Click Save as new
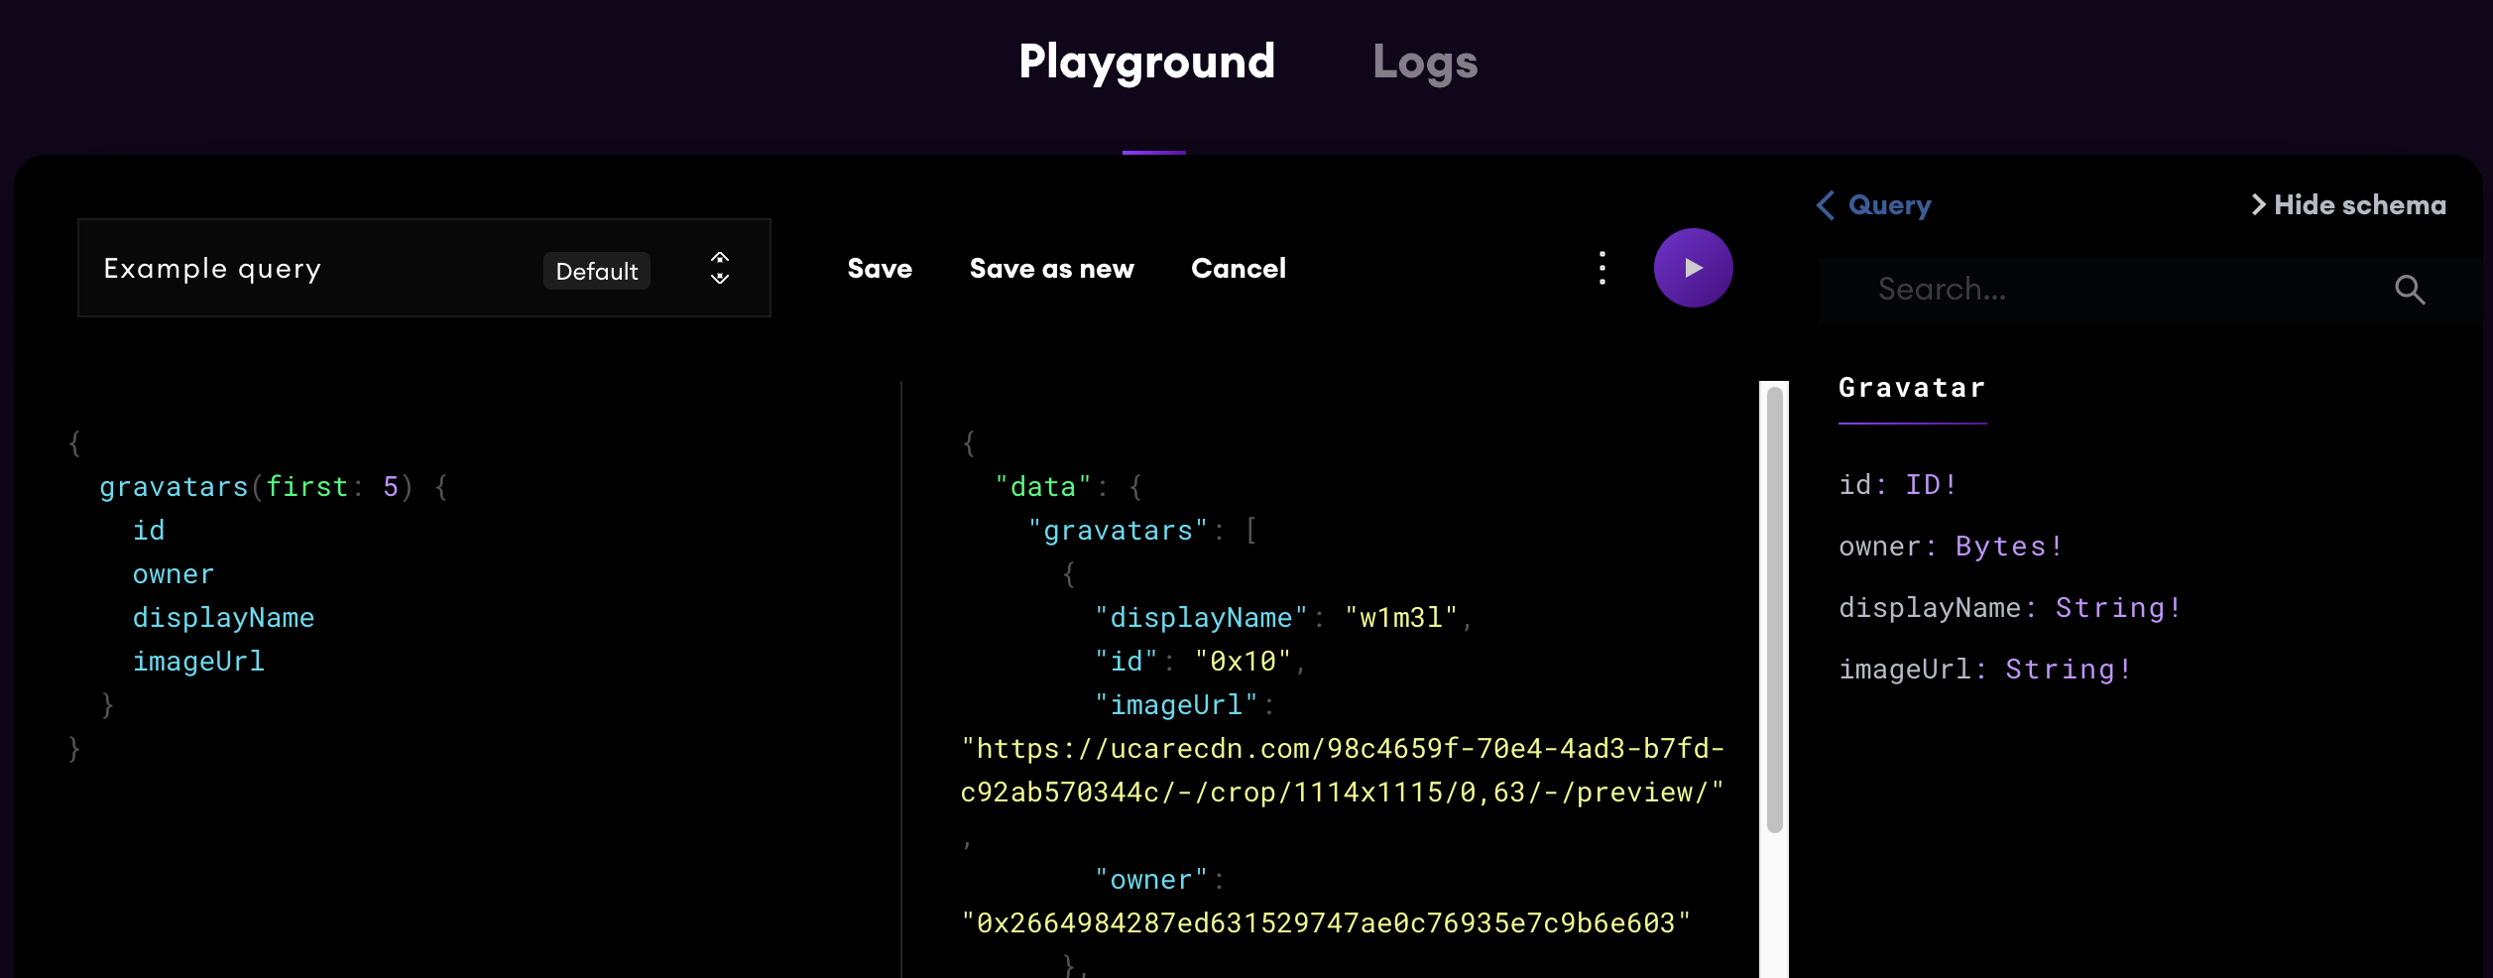Viewport: 2493px width, 978px height. click(1051, 269)
